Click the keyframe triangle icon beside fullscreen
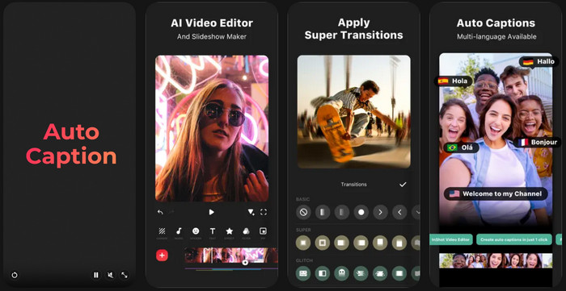The height and width of the screenshot is (291, 566). coord(251,212)
